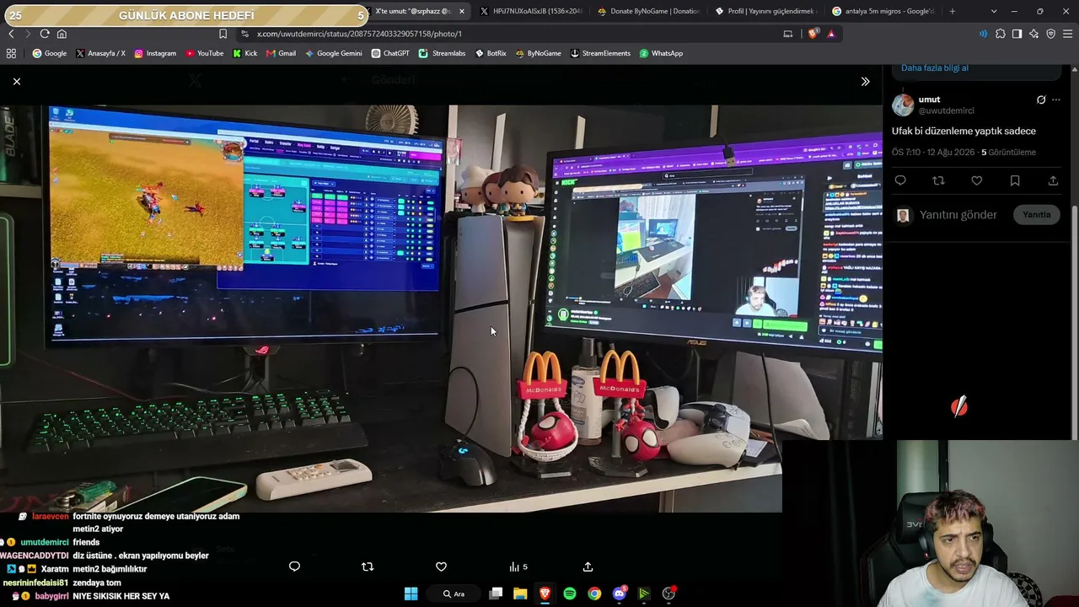Viewport: 1079px width, 607px height.
Task: Open the browser main menu
Action: 1068,34
